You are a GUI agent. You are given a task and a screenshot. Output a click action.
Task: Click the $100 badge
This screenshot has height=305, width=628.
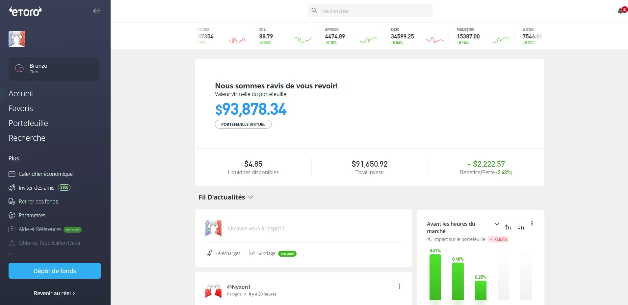pyautogui.click(x=64, y=187)
